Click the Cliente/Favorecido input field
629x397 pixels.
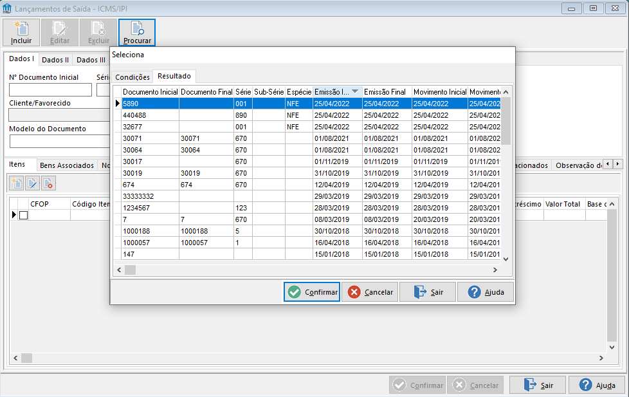pos(59,115)
